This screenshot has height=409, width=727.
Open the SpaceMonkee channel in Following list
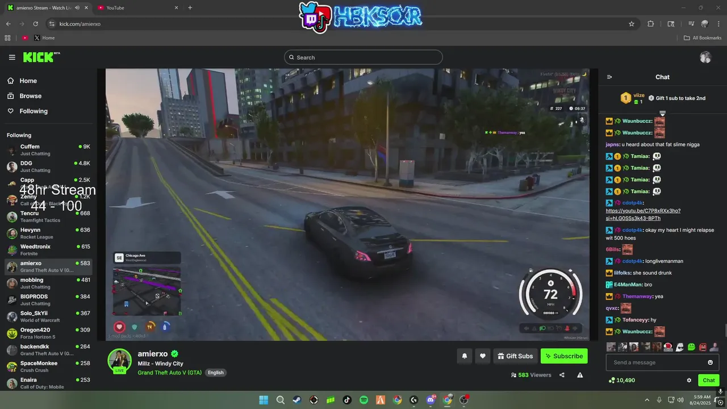pos(48,366)
